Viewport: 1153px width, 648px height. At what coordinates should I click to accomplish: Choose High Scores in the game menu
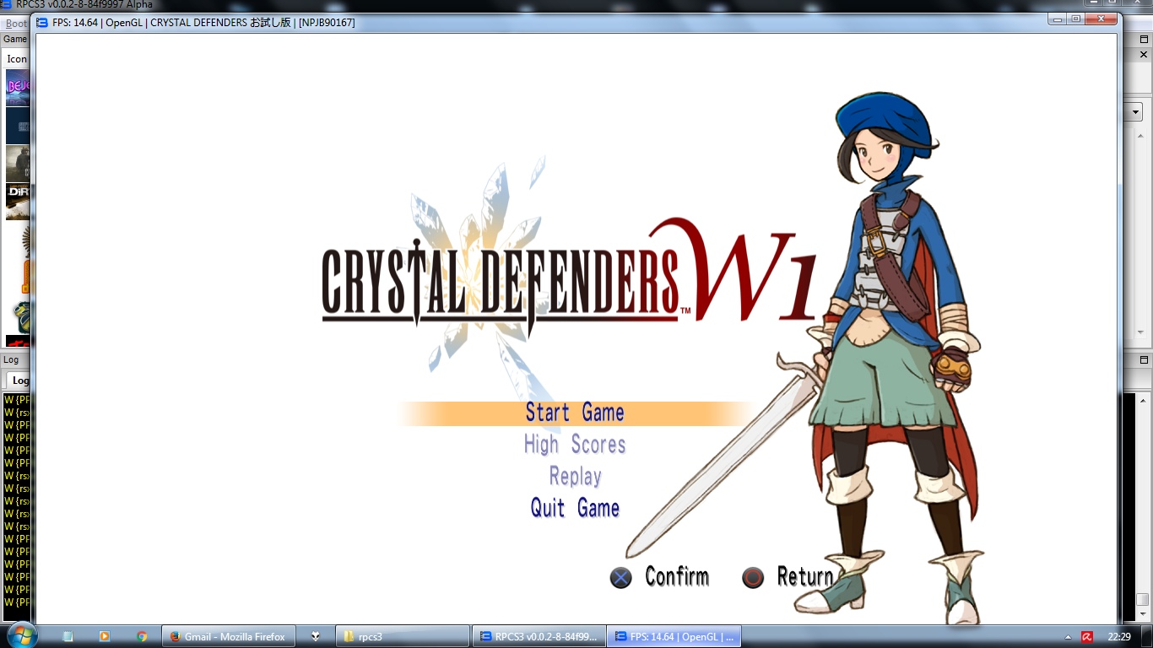point(574,445)
